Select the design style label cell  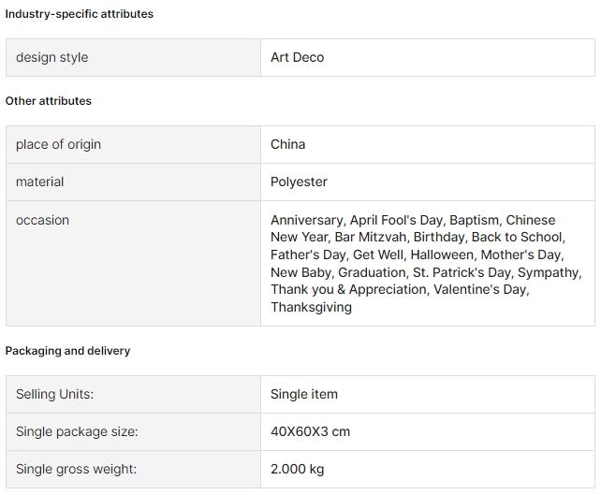pos(133,57)
